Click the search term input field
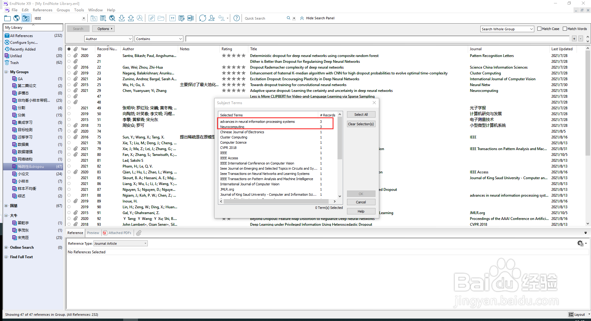Image resolution: width=591 pixels, height=321 pixels. (x=377, y=39)
